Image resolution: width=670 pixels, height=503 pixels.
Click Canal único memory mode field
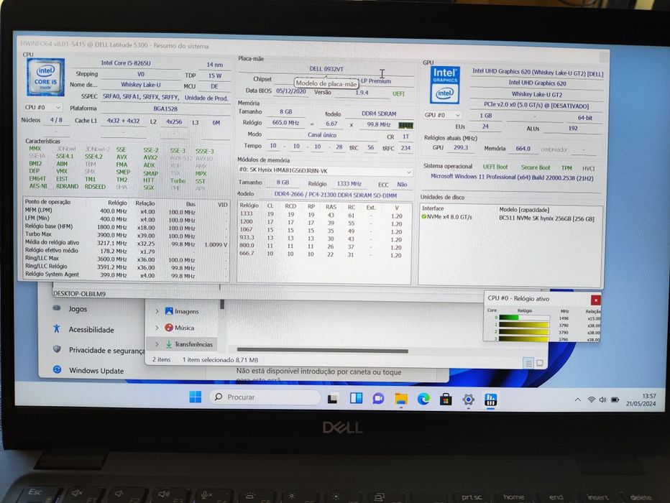coord(322,135)
